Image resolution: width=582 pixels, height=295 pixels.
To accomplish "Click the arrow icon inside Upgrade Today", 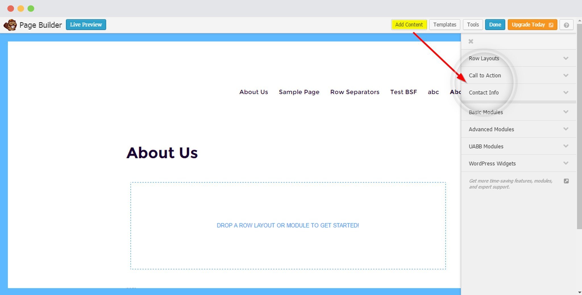I will (x=551, y=24).
